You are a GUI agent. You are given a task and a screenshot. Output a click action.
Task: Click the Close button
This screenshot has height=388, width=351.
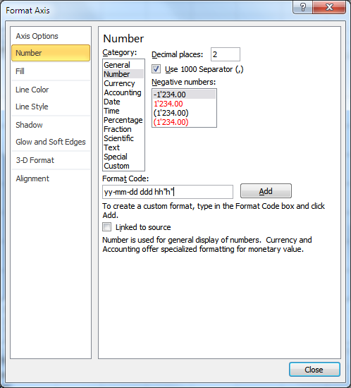click(x=314, y=370)
